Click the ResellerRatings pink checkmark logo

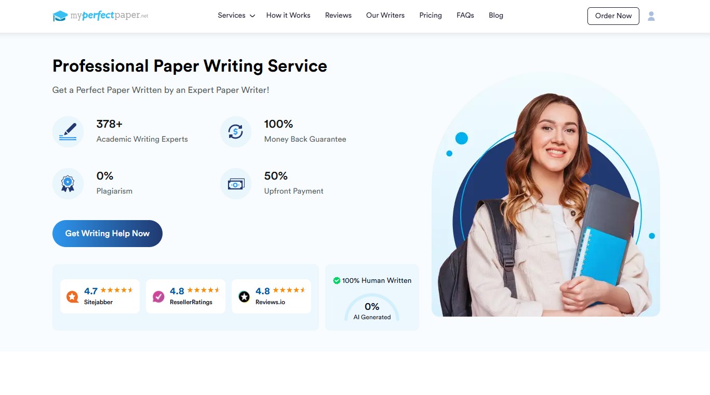click(x=158, y=296)
